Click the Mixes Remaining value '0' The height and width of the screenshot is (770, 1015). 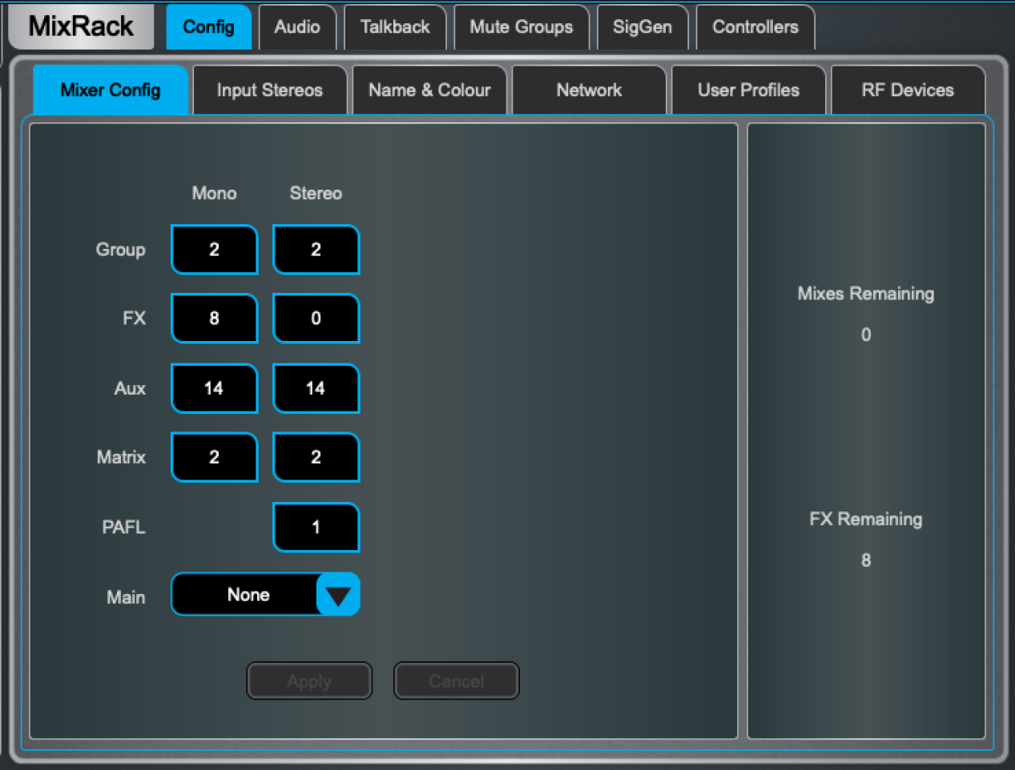point(866,335)
